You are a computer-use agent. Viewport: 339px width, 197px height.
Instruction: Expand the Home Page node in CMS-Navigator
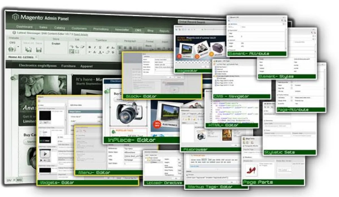coord(214,76)
